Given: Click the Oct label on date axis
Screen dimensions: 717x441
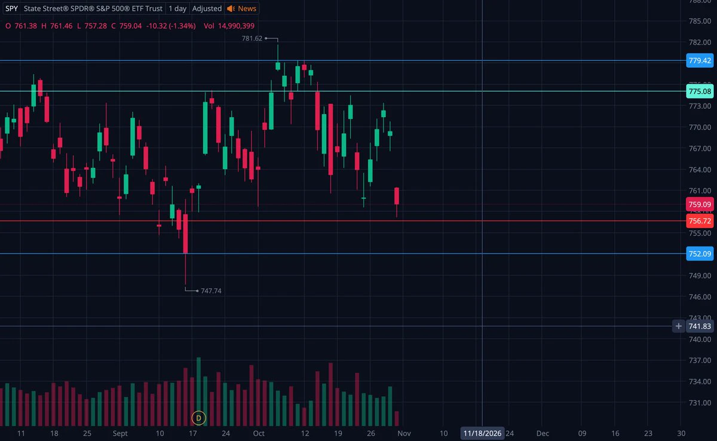Looking at the screenshot, I should [x=259, y=433].
